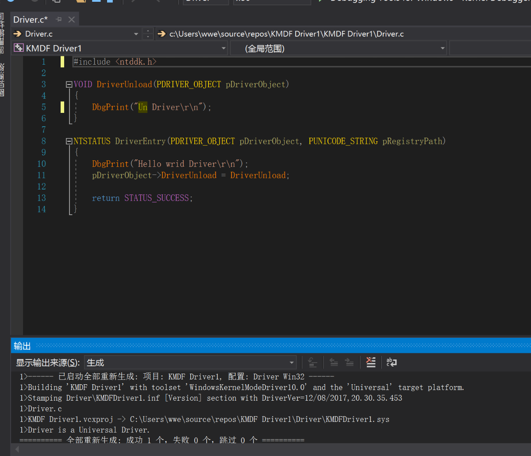Select the Driver.c* document tab

31,19
